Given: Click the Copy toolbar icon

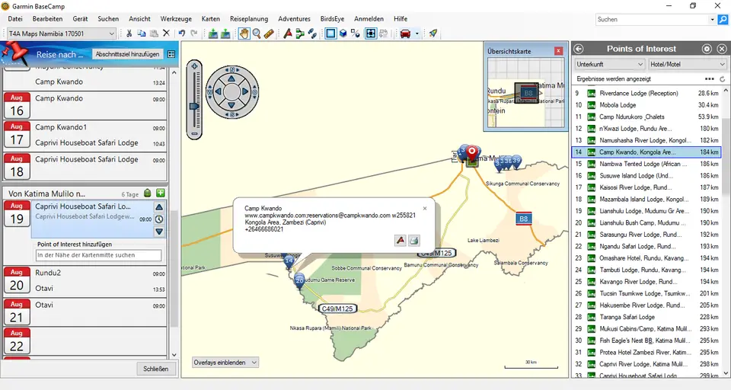Looking at the screenshot, I should tap(142, 34).
